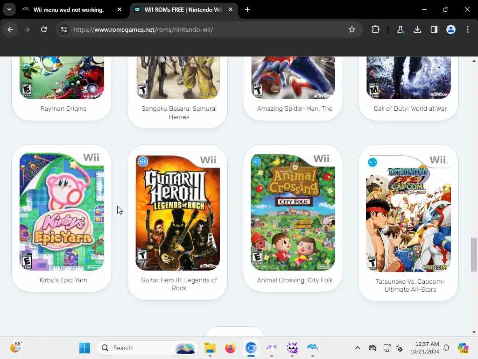
Task: Click the scrollbar down arrow
Action: [x=474, y=332]
